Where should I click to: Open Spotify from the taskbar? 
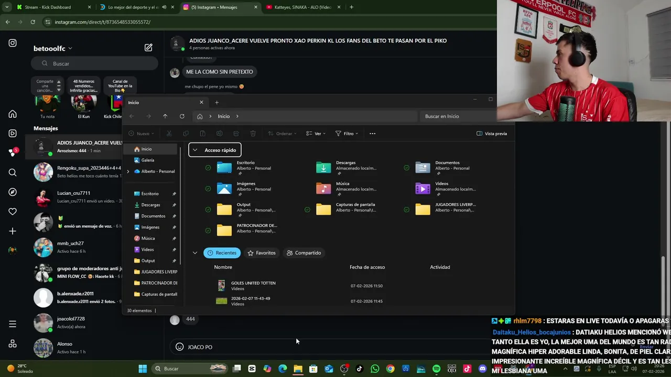coord(436,369)
